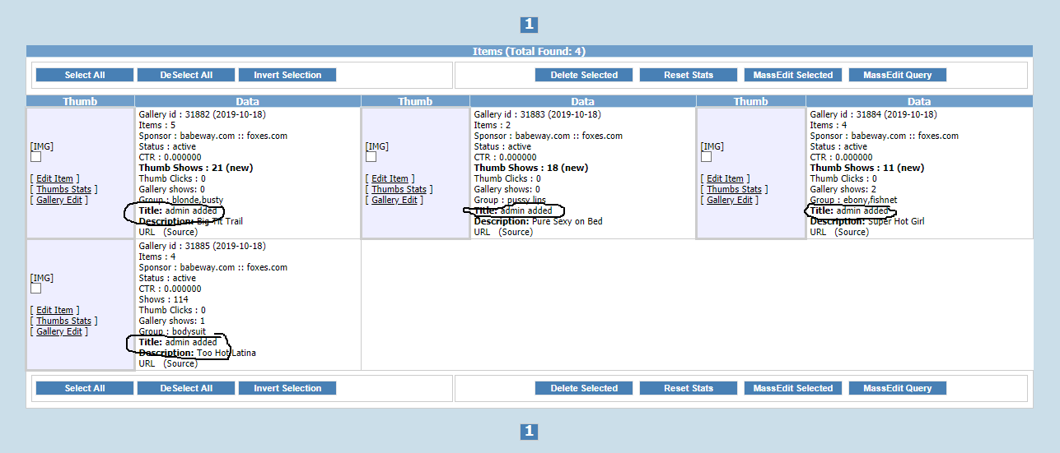Click the IMG thumbnail of gallery 31885

coord(42,278)
